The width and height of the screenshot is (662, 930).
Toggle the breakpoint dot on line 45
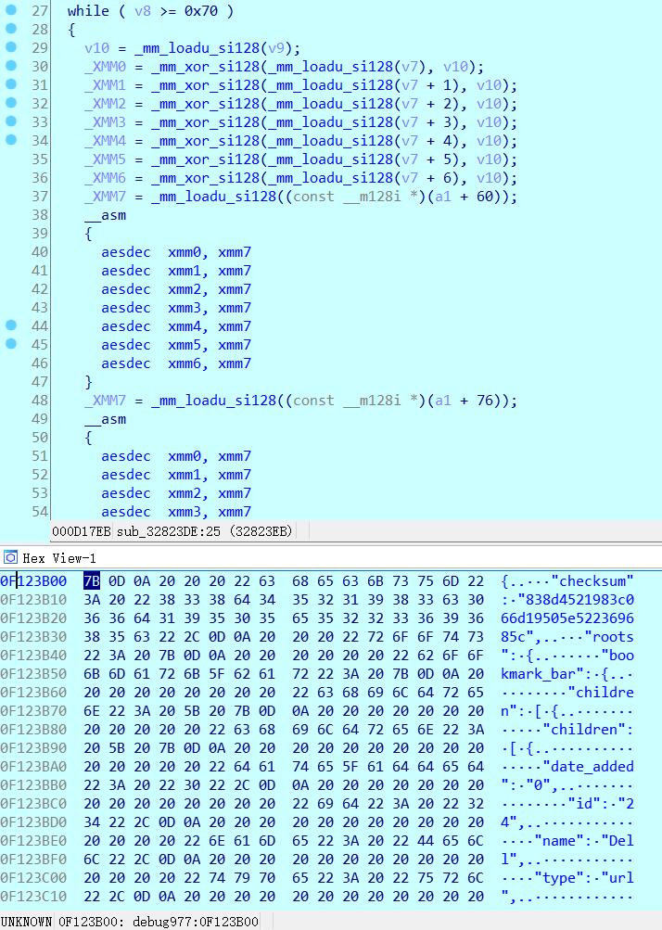click(x=11, y=343)
